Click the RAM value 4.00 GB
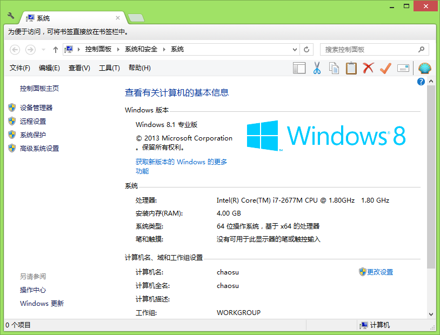This screenshot has width=440, height=335. point(229,213)
